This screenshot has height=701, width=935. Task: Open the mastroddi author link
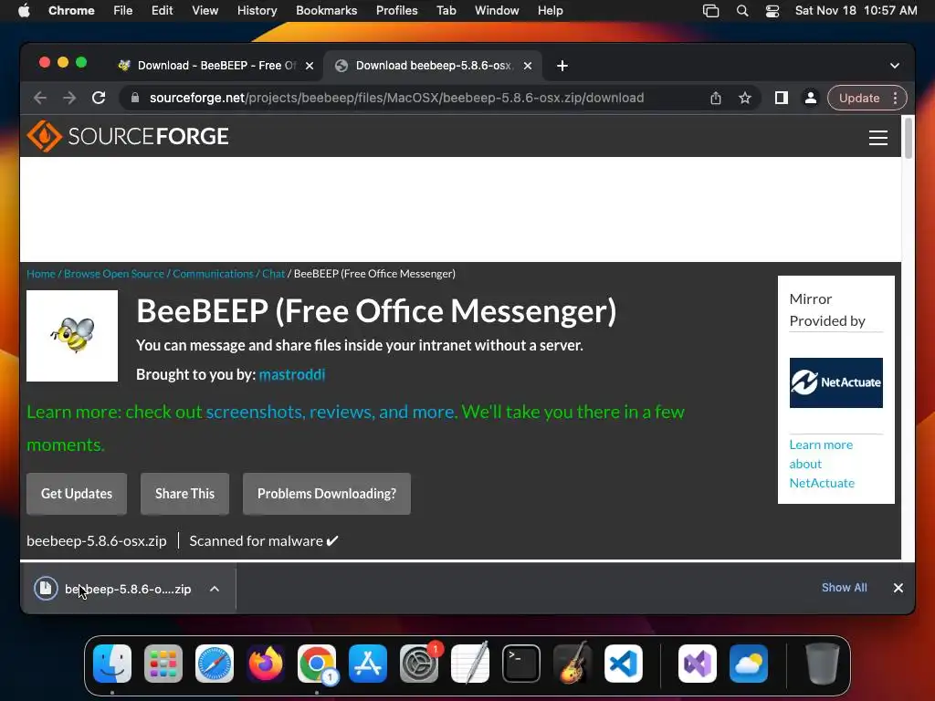292,374
